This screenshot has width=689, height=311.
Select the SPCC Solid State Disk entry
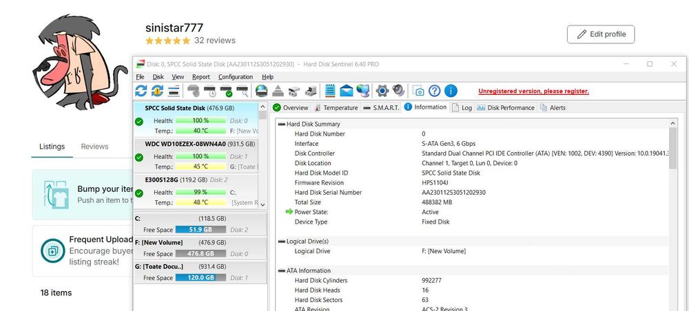point(196,120)
